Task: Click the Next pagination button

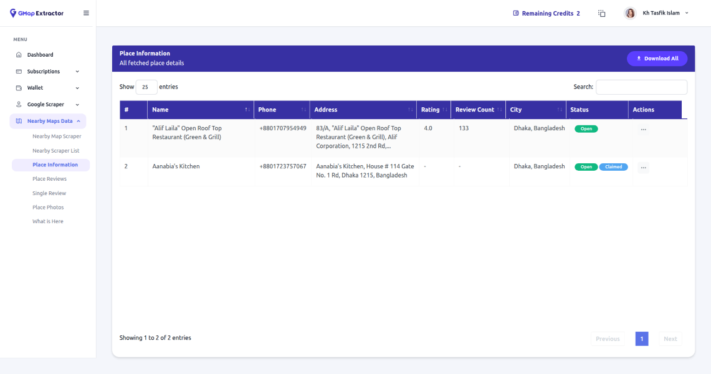Action: pyautogui.click(x=670, y=338)
